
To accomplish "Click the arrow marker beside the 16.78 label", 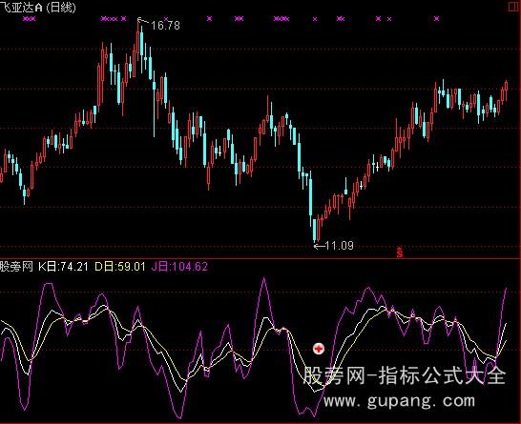I will [143, 21].
